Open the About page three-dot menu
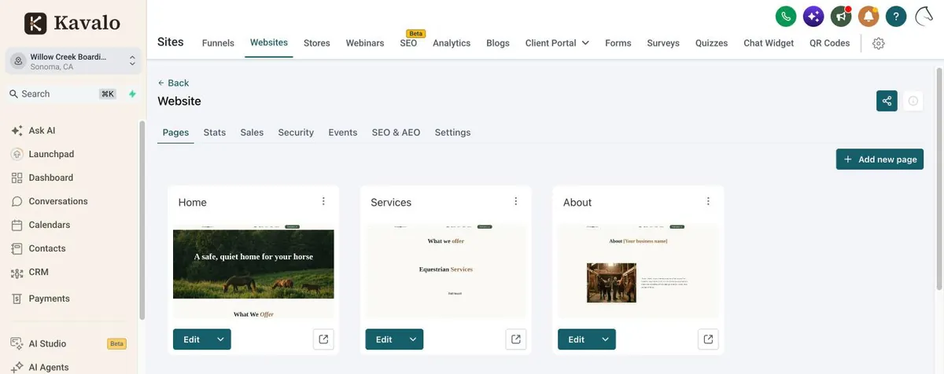This screenshot has height=374, width=944. click(708, 202)
